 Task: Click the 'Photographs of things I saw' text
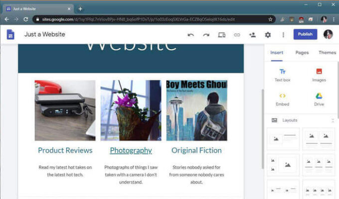click(x=131, y=175)
